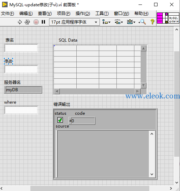This screenshot has height=191, width=180.
Task: Click SQL Data table scroll-down arrow
Action: 144,86
